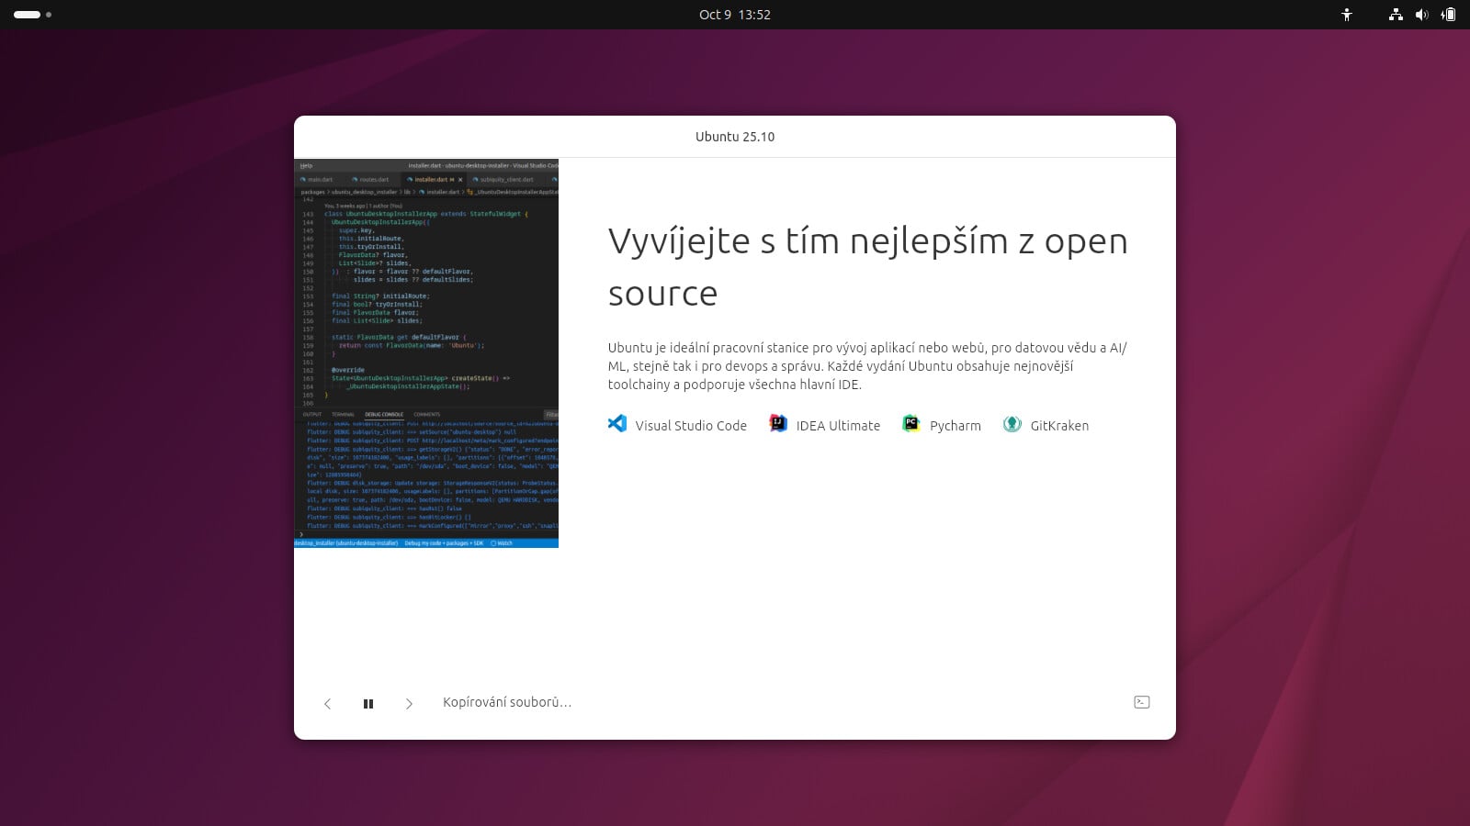Screen dimensions: 1470x826
Task: Click the "IDEA Ultimate" text label
Action: (x=838, y=426)
